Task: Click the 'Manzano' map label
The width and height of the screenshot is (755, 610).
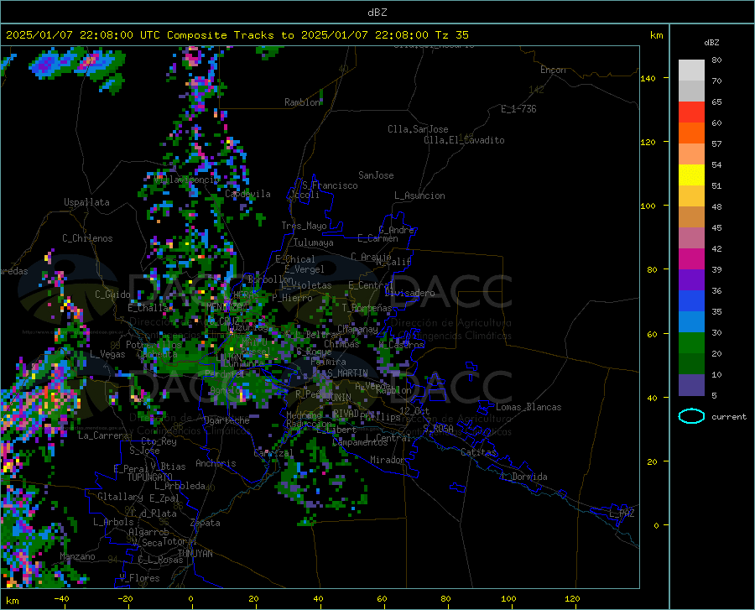Action: click(77, 556)
